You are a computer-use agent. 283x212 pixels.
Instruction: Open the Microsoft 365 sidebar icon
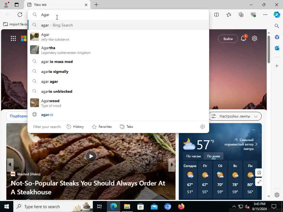277,37
